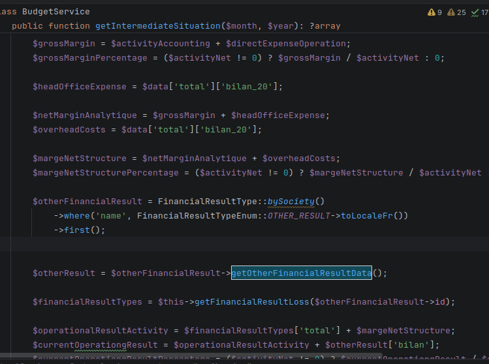Click the yellow warning icon showing 9
This screenshot has height=364, width=489.
(435, 12)
